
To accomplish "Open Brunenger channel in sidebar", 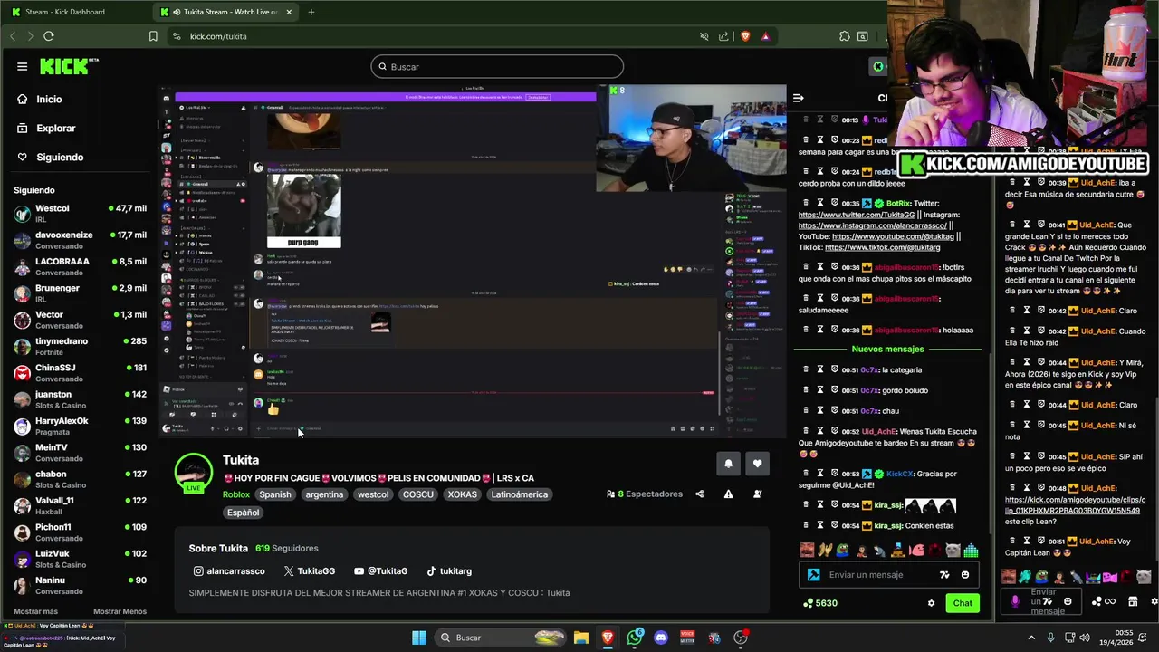I will pos(80,293).
